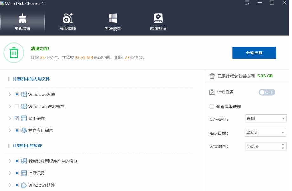This screenshot has height=191, width=292.
Task: Click the Windows组件 puzzle icon
Action: tap(24, 185)
